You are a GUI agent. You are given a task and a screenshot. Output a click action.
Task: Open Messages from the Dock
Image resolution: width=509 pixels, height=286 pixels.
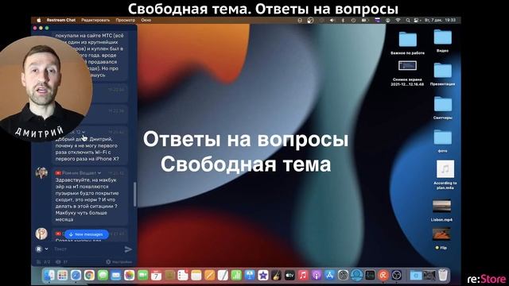103,276
